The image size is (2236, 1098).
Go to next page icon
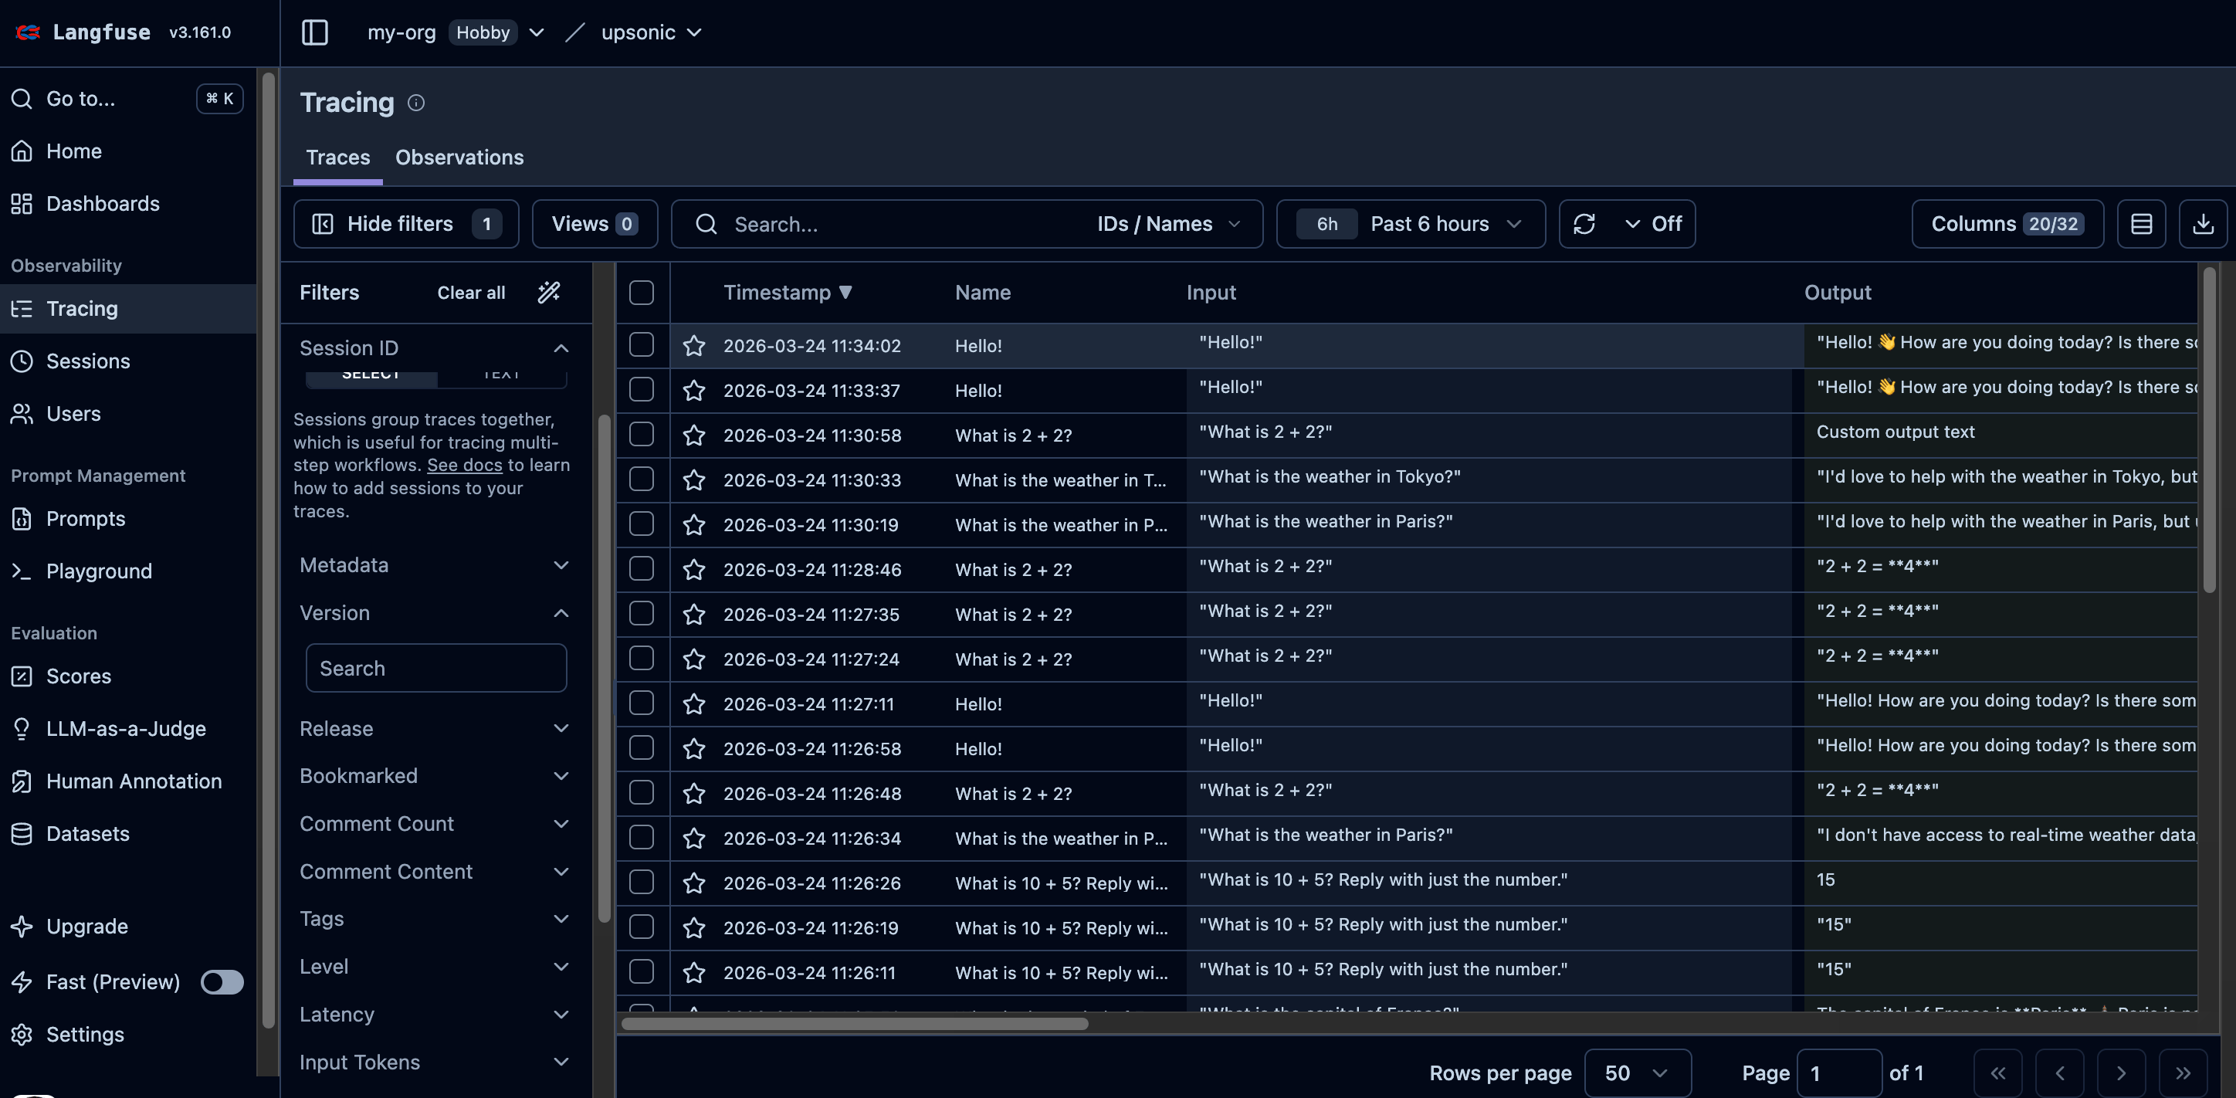(x=2120, y=1073)
